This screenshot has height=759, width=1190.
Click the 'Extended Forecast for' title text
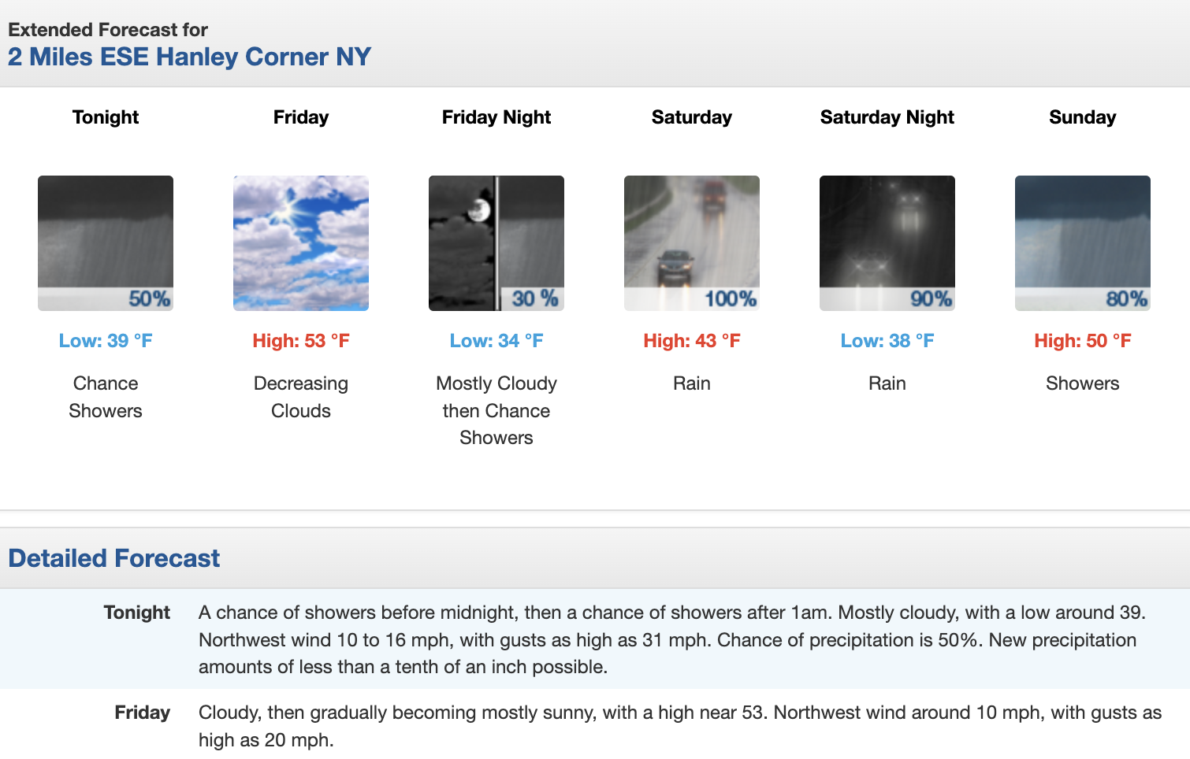tap(108, 30)
